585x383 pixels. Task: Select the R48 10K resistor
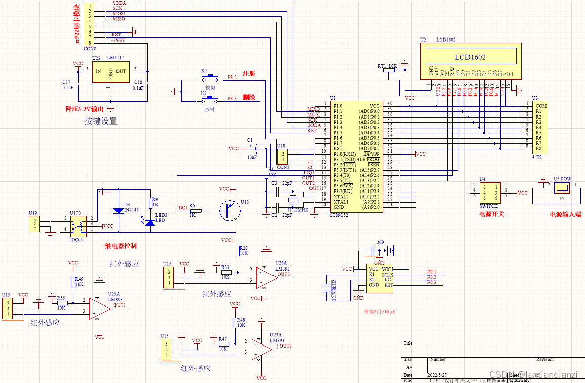[235, 323]
